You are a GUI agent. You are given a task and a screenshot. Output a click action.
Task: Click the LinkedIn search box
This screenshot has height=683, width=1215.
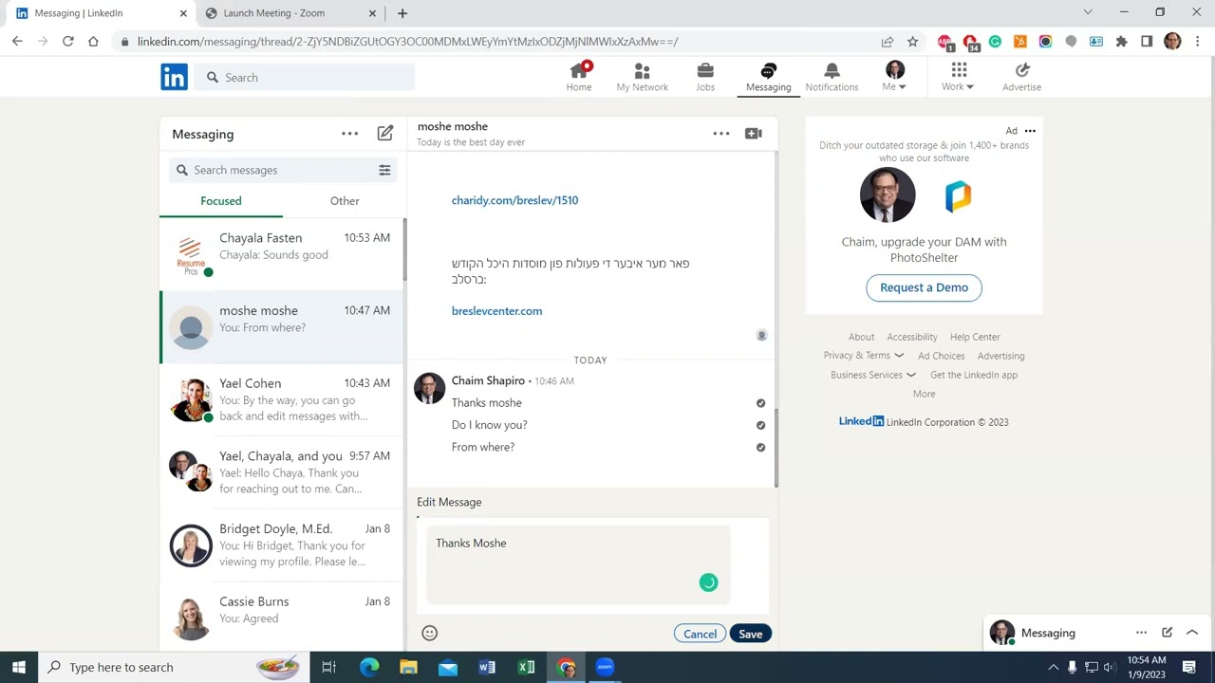[307, 78]
